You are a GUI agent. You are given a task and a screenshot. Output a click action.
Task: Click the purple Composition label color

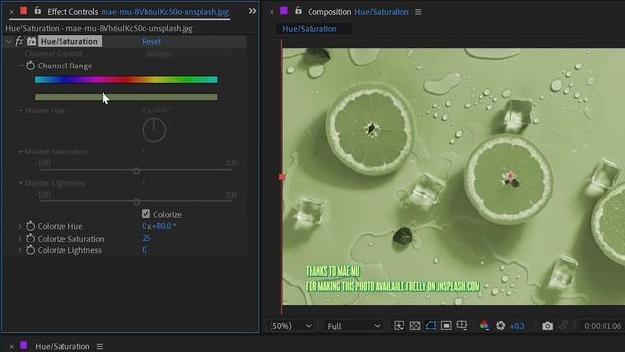pyautogui.click(x=284, y=11)
